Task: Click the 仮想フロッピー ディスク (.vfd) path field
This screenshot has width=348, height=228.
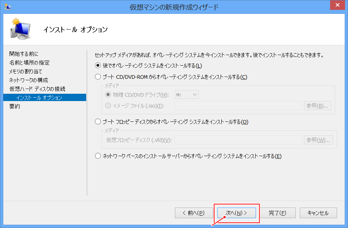Action: (238, 140)
